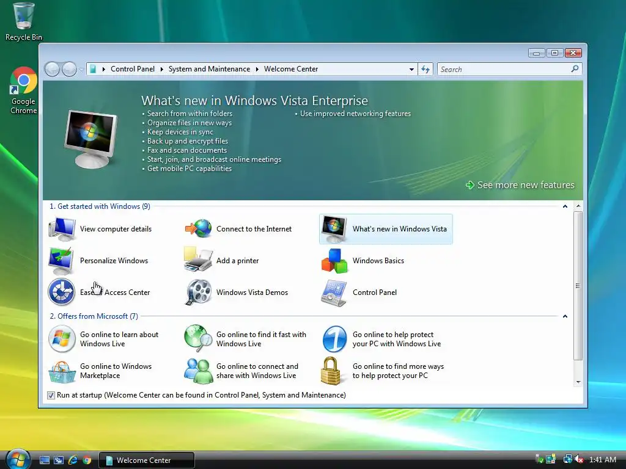626x469 pixels.
Task: Click find it fast magnifier globe icon
Action: click(198, 338)
